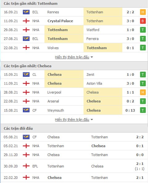The width and height of the screenshot is (148, 183).
Task: Select the 'Các trận gần nhất: Tottenham' header
Action: tap(31, 3)
